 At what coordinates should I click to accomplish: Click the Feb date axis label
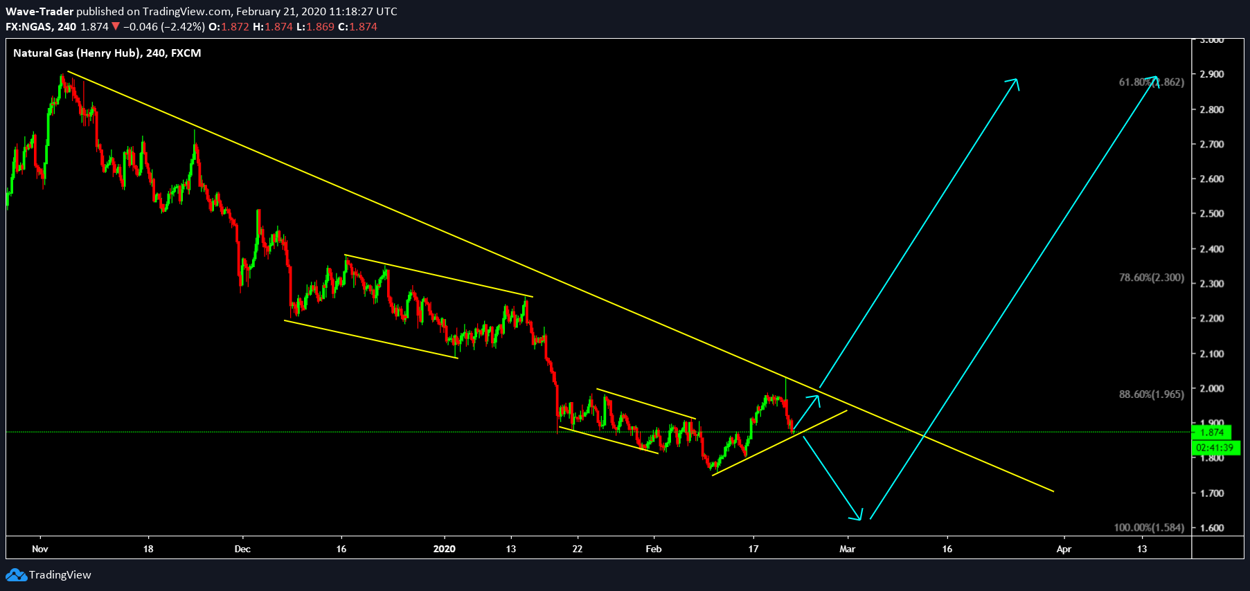[654, 549]
